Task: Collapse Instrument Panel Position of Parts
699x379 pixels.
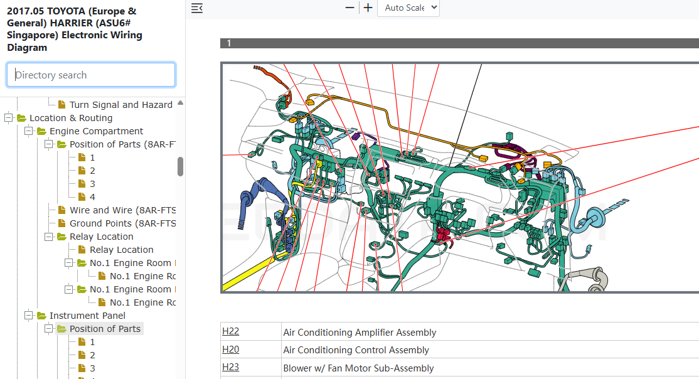Action: (x=48, y=329)
